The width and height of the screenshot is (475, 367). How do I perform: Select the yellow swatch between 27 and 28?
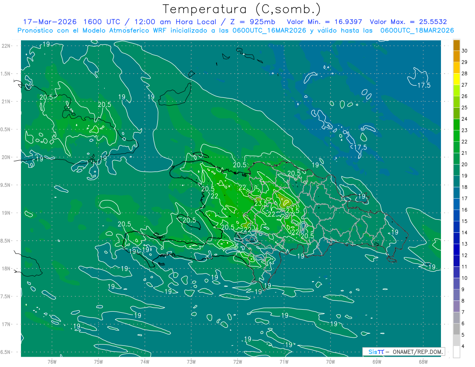tap(457, 79)
